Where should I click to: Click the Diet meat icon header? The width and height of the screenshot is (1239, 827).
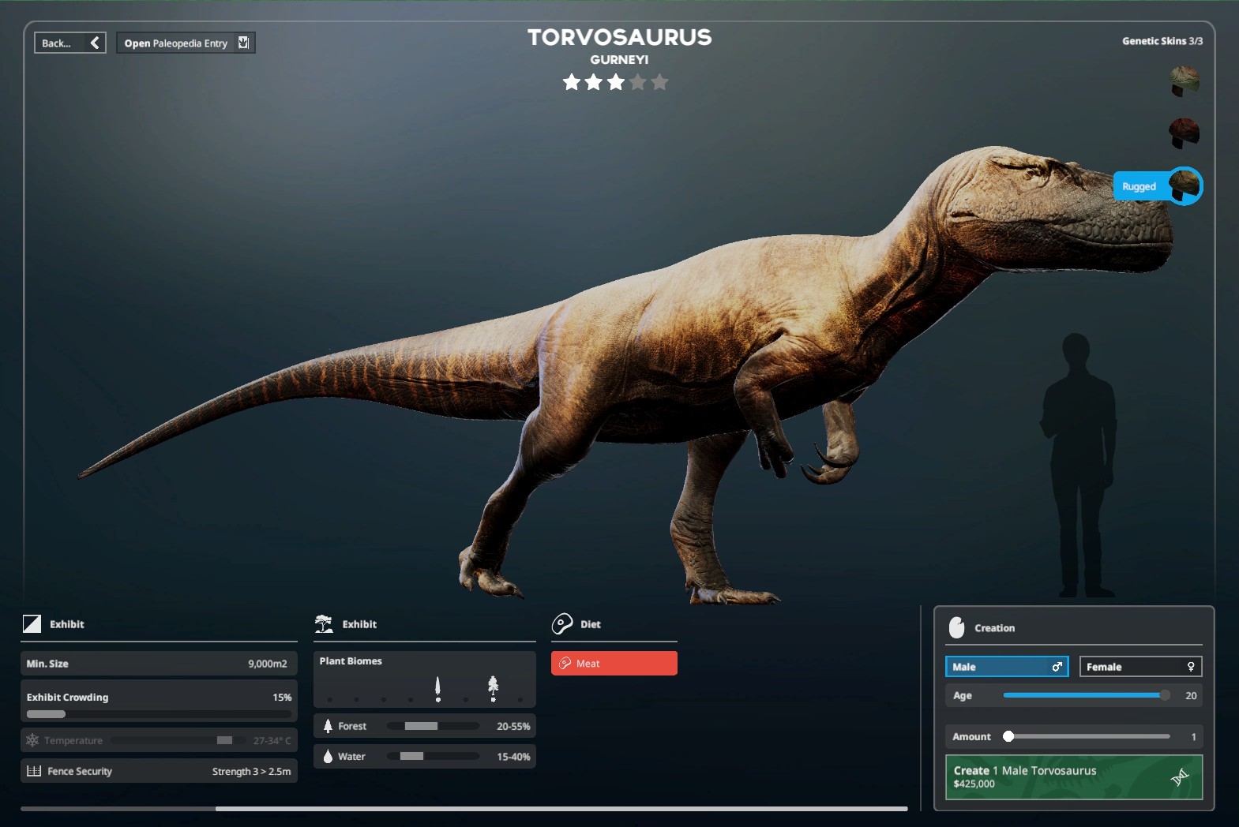click(561, 624)
